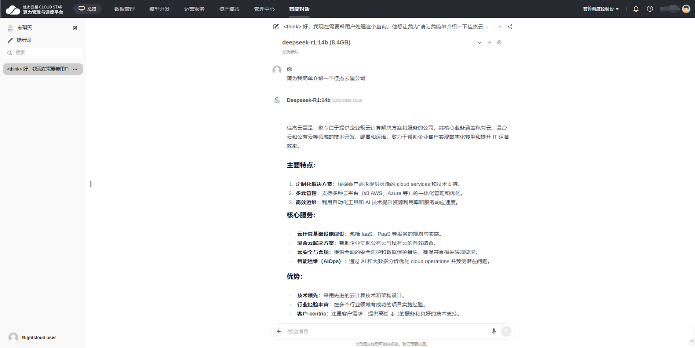Image resolution: width=695 pixels, height=348 pixels.
Task: Click the microphone voice input icon
Action: (x=494, y=331)
